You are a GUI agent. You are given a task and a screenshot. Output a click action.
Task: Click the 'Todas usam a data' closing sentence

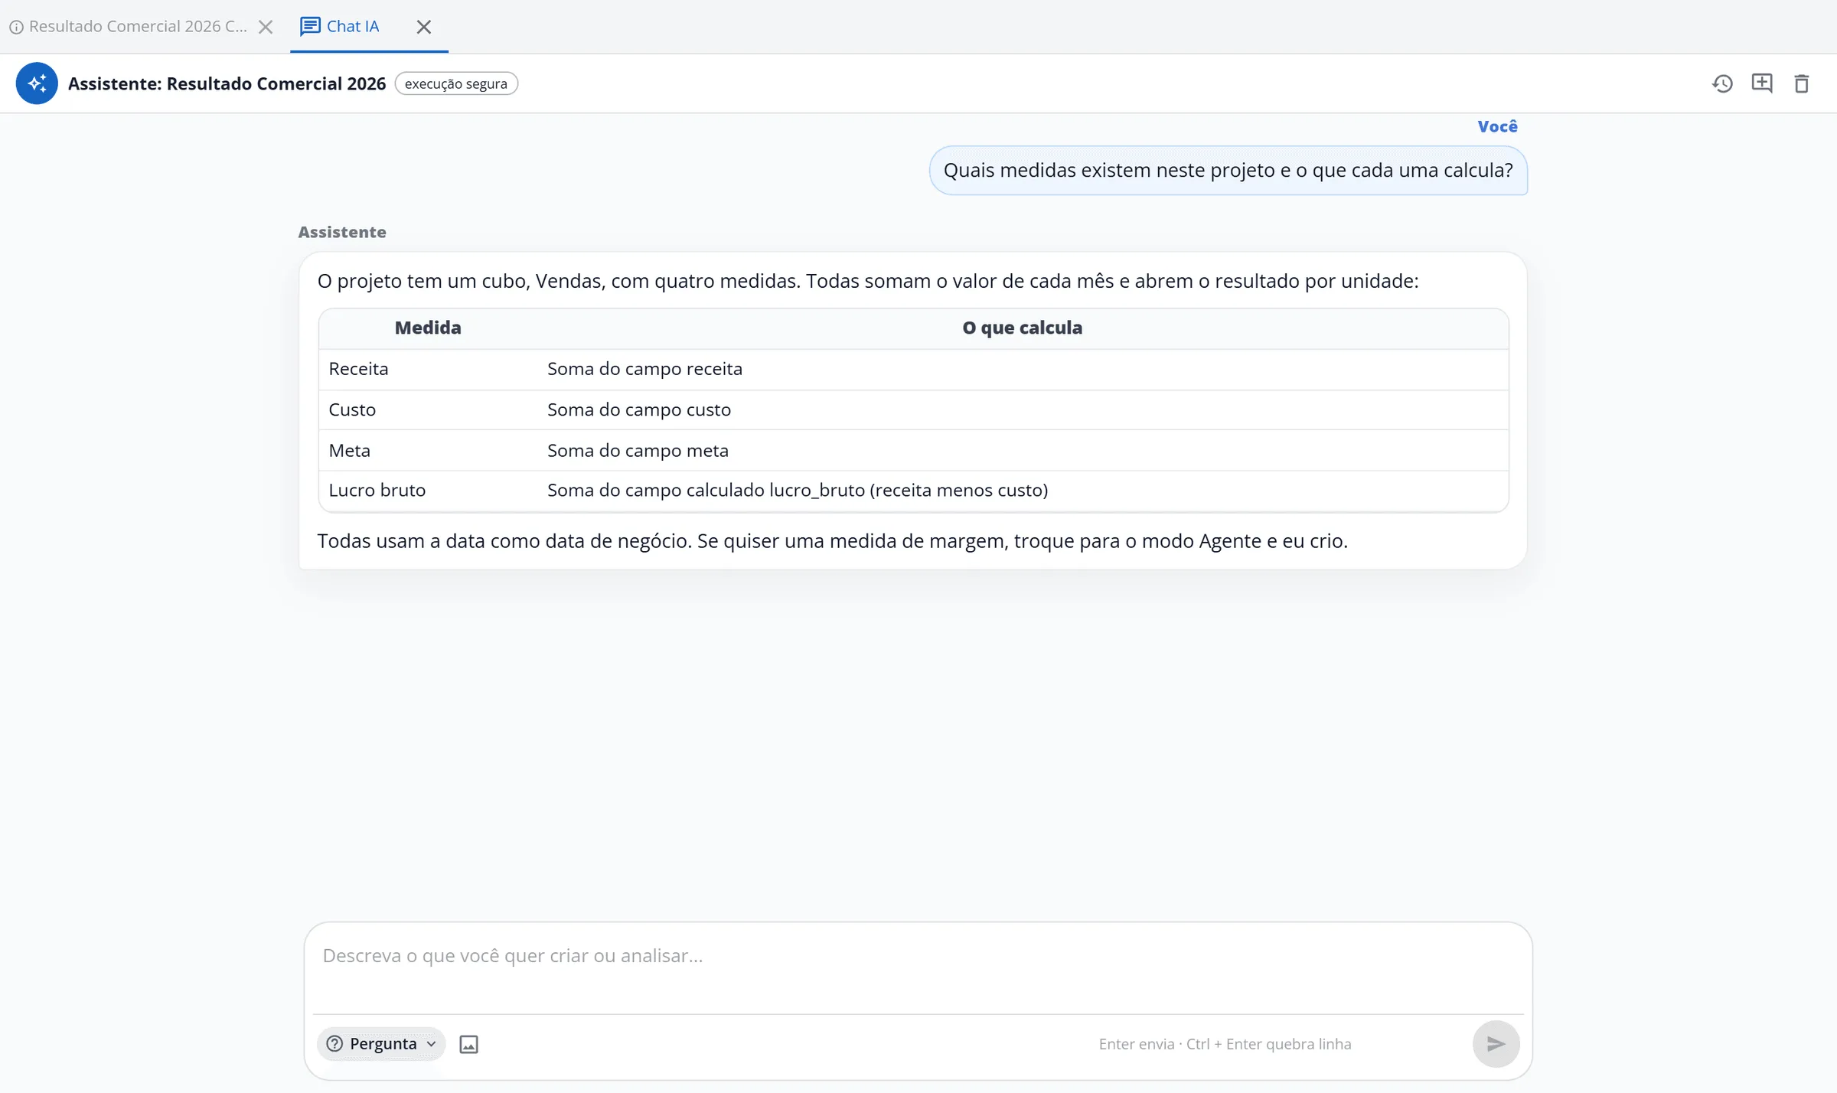(x=832, y=541)
